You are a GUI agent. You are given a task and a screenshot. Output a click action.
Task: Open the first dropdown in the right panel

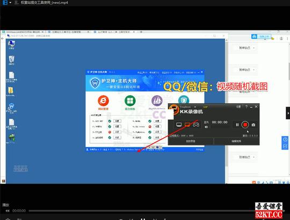pos(247,48)
